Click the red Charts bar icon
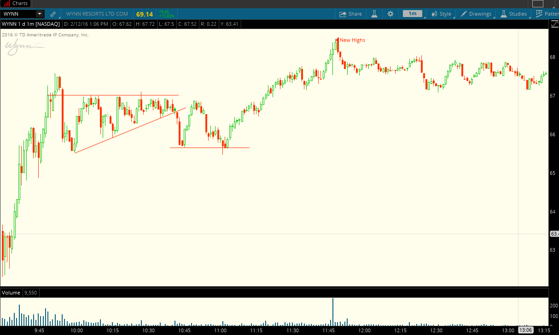 [x=7, y=3]
